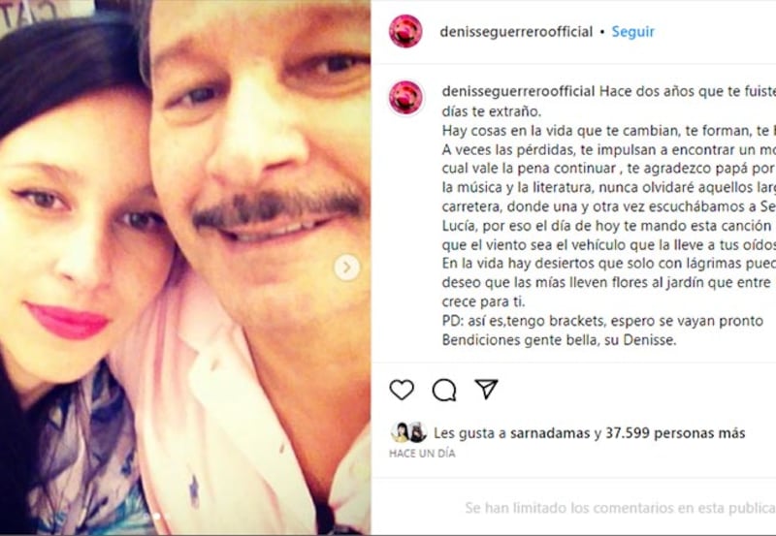Open header profile avatar of denisseguerrerooficial

point(405,31)
